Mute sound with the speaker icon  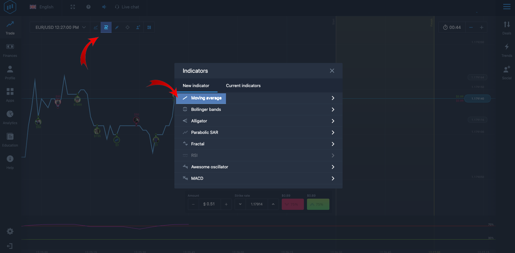tap(104, 7)
